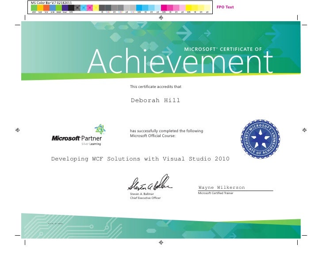Click 'has successfully completed the following' text
This screenshot has width=322, height=260.
[167, 131]
